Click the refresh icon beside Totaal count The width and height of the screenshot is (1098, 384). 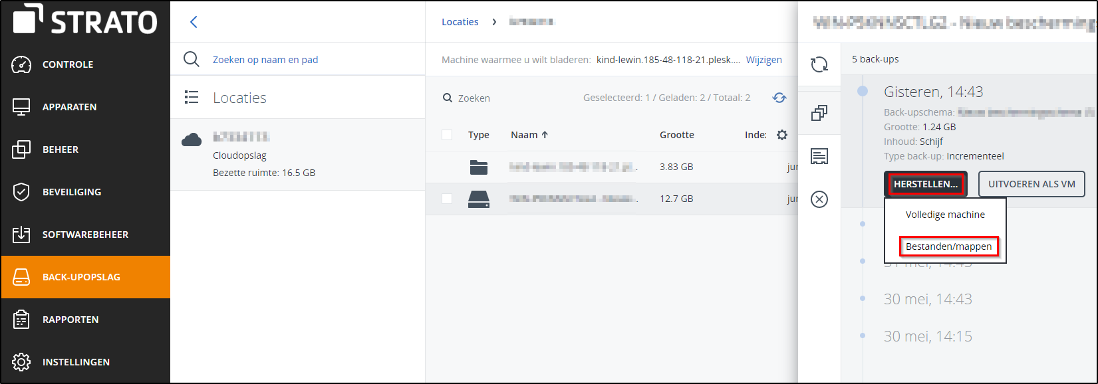pos(779,98)
